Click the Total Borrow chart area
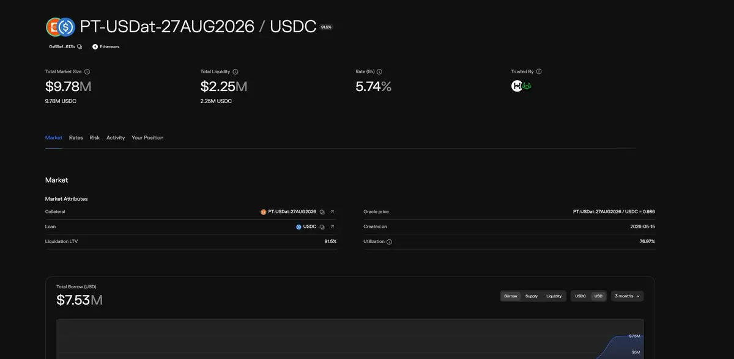The width and height of the screenshot is (734, 359). [350, 339]
